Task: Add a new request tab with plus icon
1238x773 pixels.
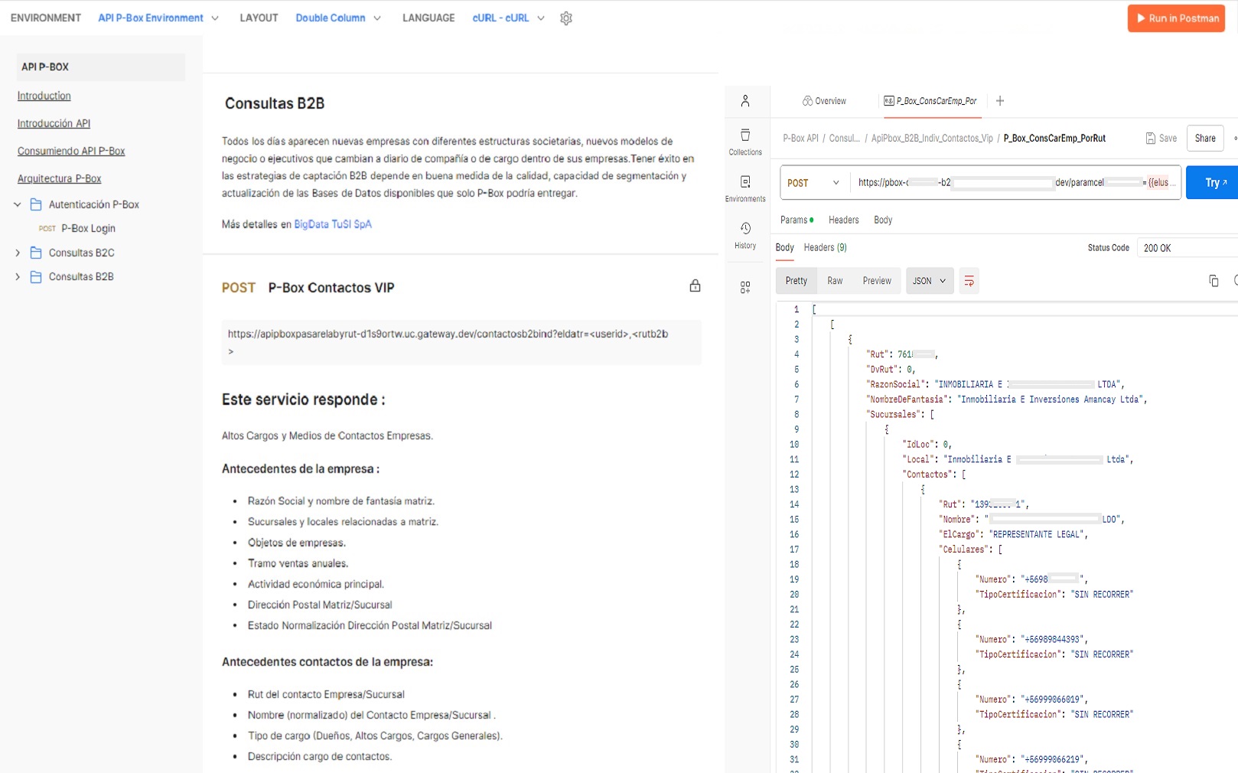Action: tap(1000, 101)
